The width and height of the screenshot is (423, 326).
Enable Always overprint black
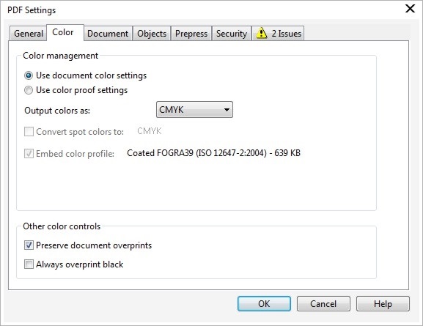29,264
